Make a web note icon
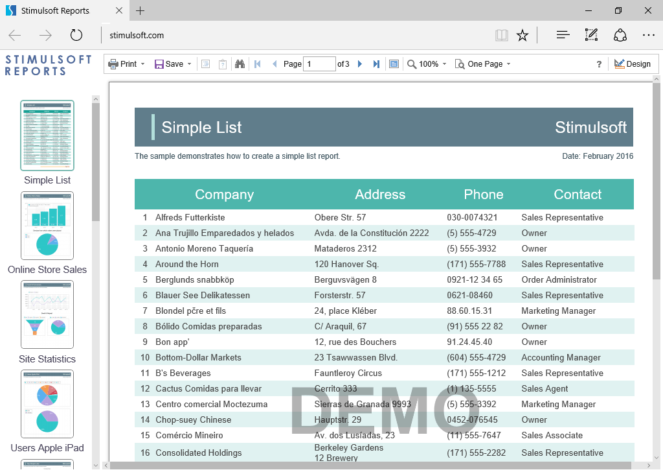This screenshot has height=472, width=663. pyautogui.click(x=591, y=35)
